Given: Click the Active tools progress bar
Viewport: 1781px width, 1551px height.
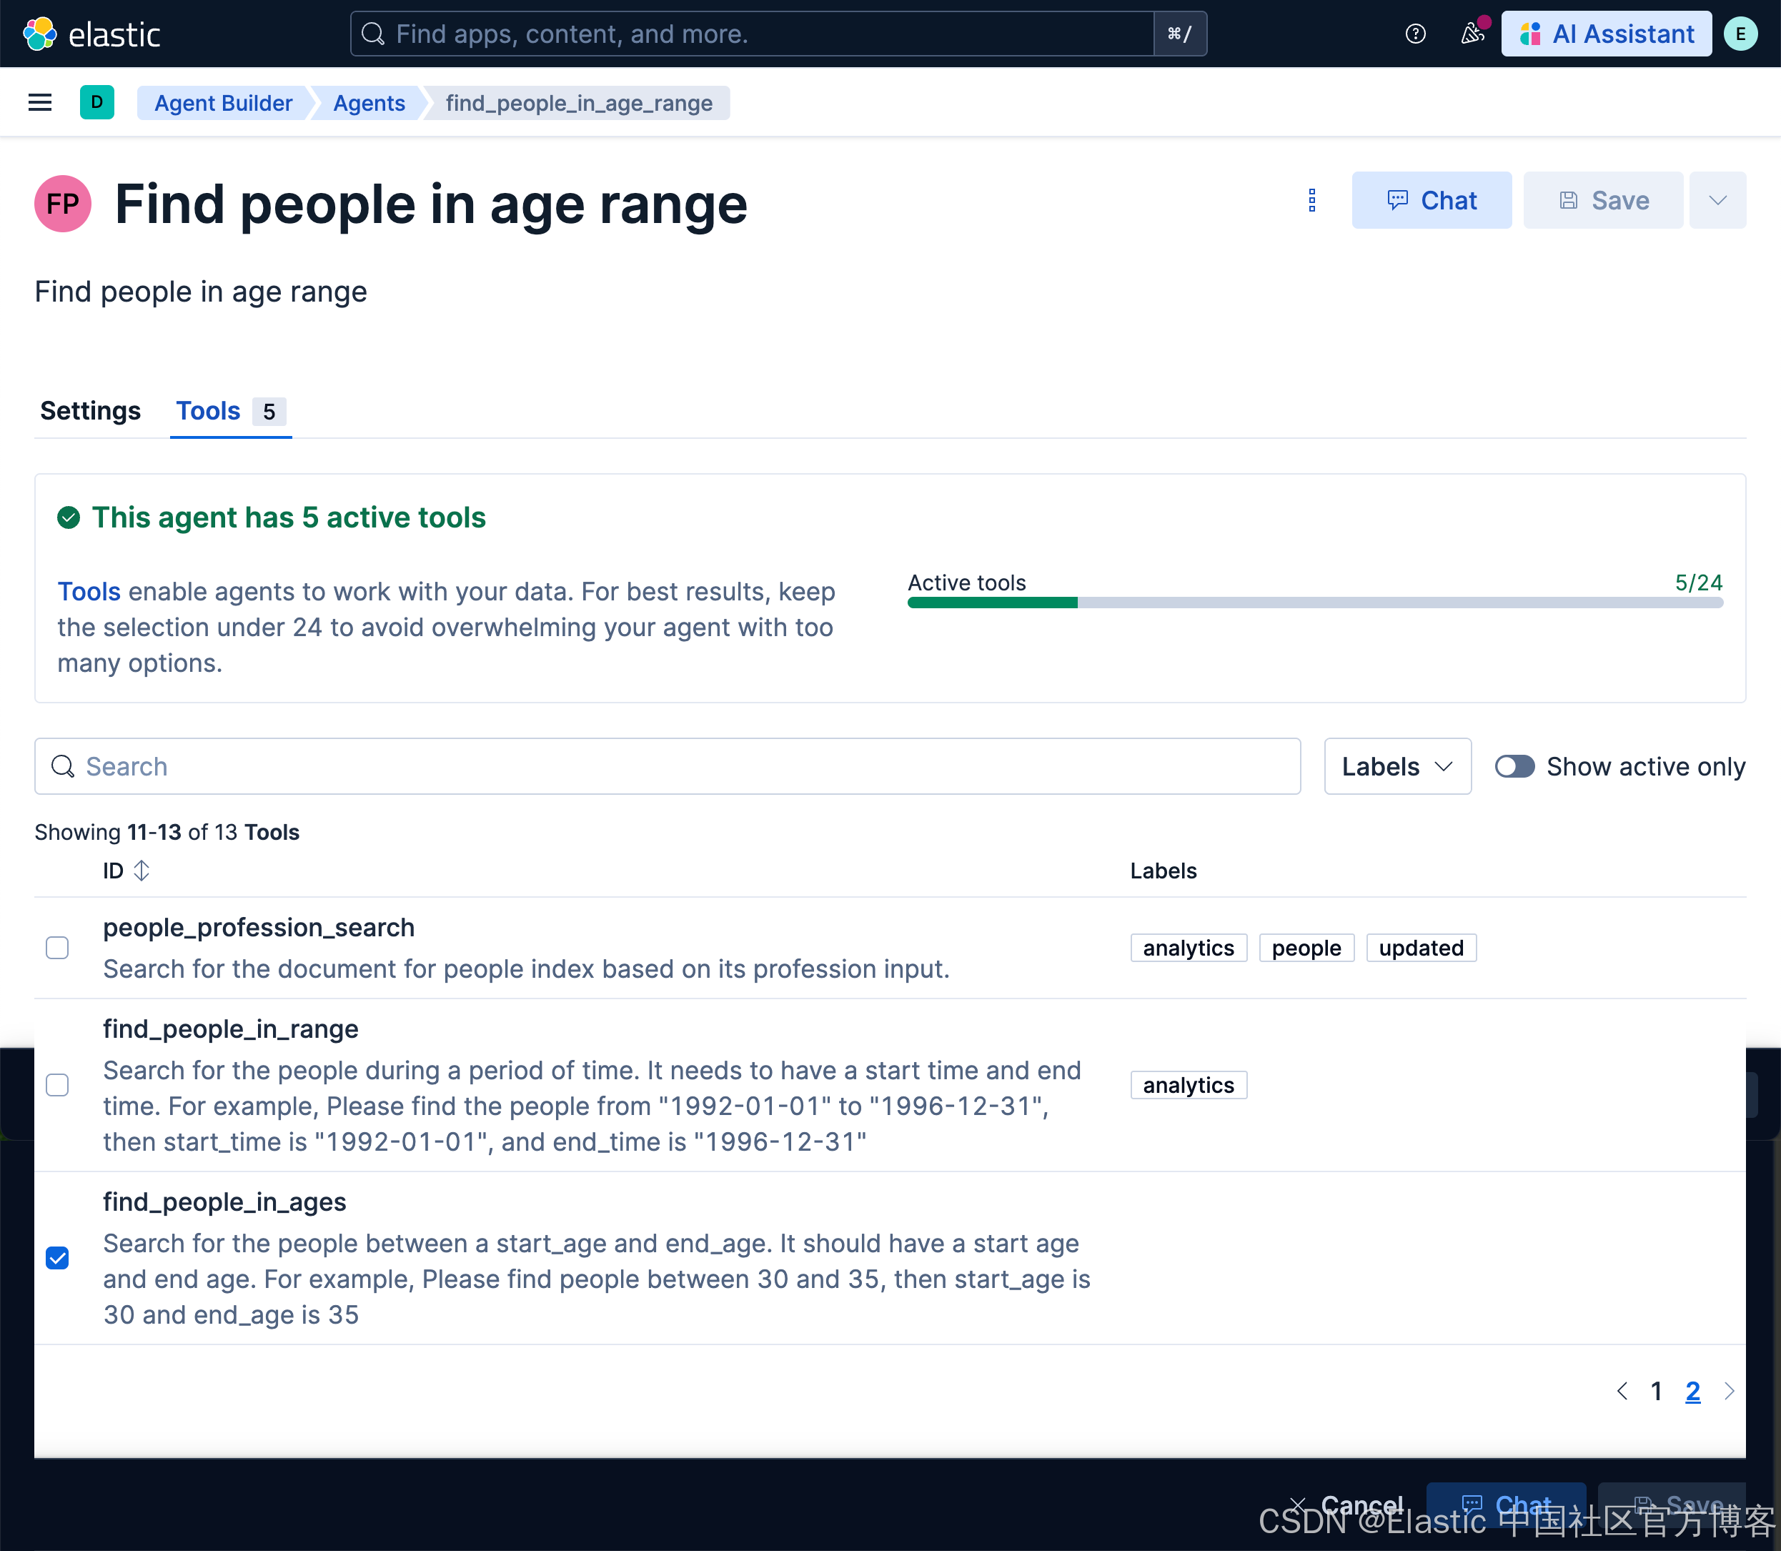Looking at the screenshot, I should pyautogui.click(x=1314, y=603).
